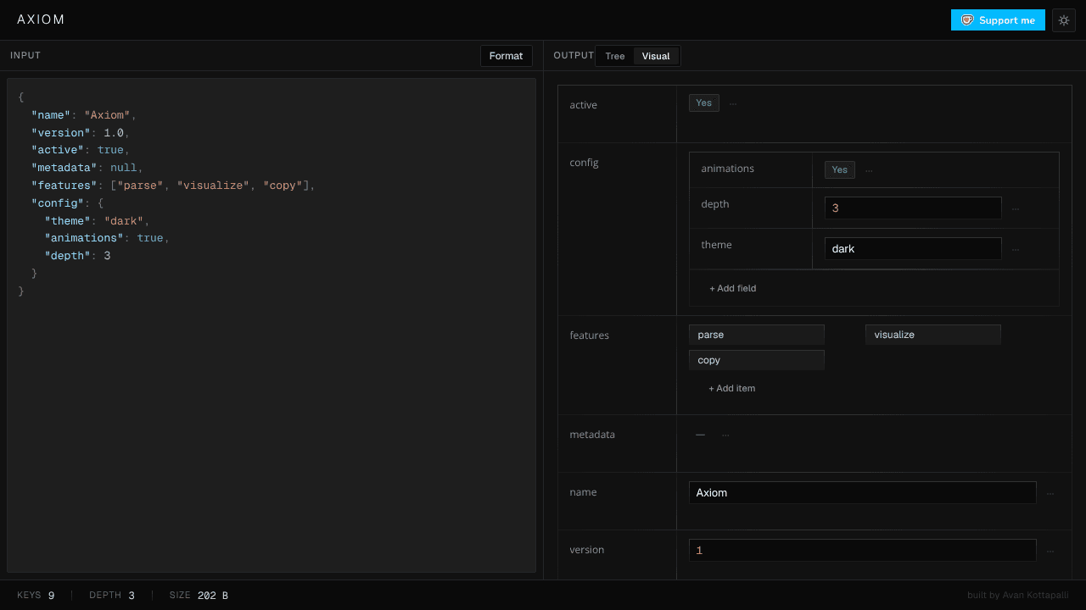Screen dimensions: 1086x610
Task: Click the depth input field showing 3
Action: (x=913, y=208)
